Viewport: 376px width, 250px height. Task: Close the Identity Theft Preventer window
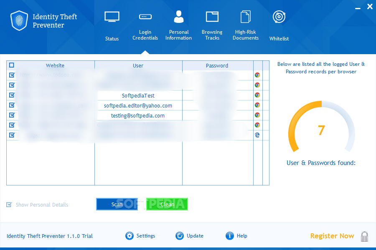pyautogui.click(x=370, y=7)
